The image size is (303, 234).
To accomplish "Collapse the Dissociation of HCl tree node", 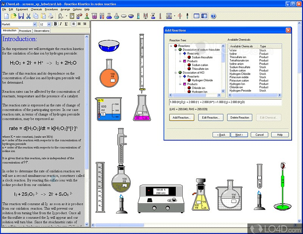I will tap(175, 72).
